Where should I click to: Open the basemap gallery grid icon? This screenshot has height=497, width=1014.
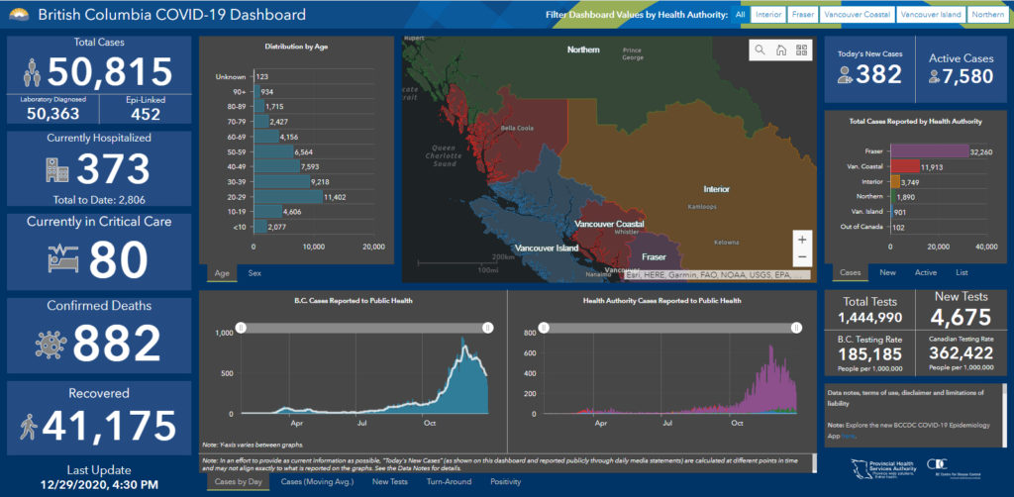(801, 50)
